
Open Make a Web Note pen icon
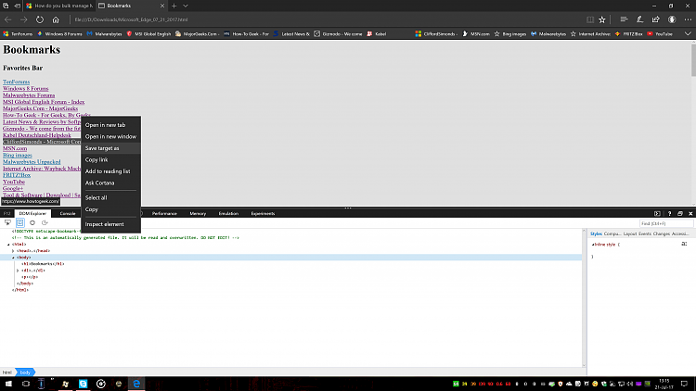[x=639, y=19]
